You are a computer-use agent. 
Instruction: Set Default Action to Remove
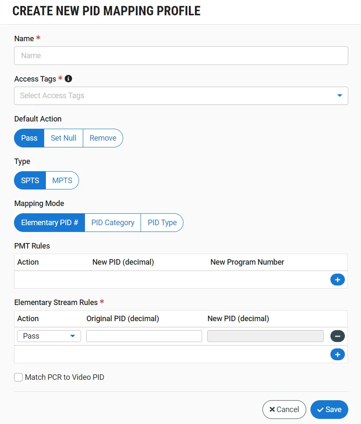[103, 138]
